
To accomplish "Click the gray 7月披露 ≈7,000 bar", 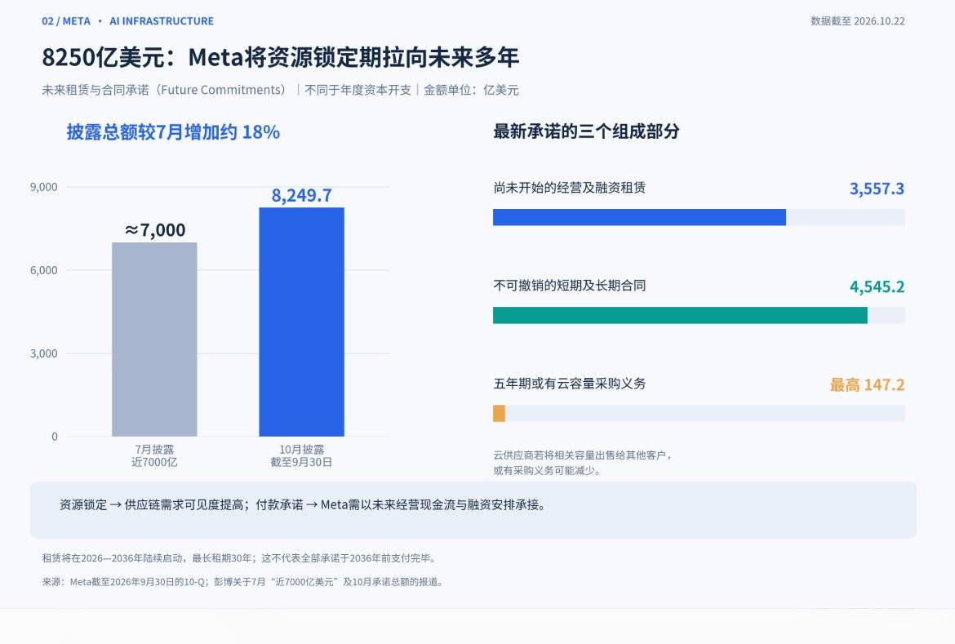I will (x=154, y=340).
